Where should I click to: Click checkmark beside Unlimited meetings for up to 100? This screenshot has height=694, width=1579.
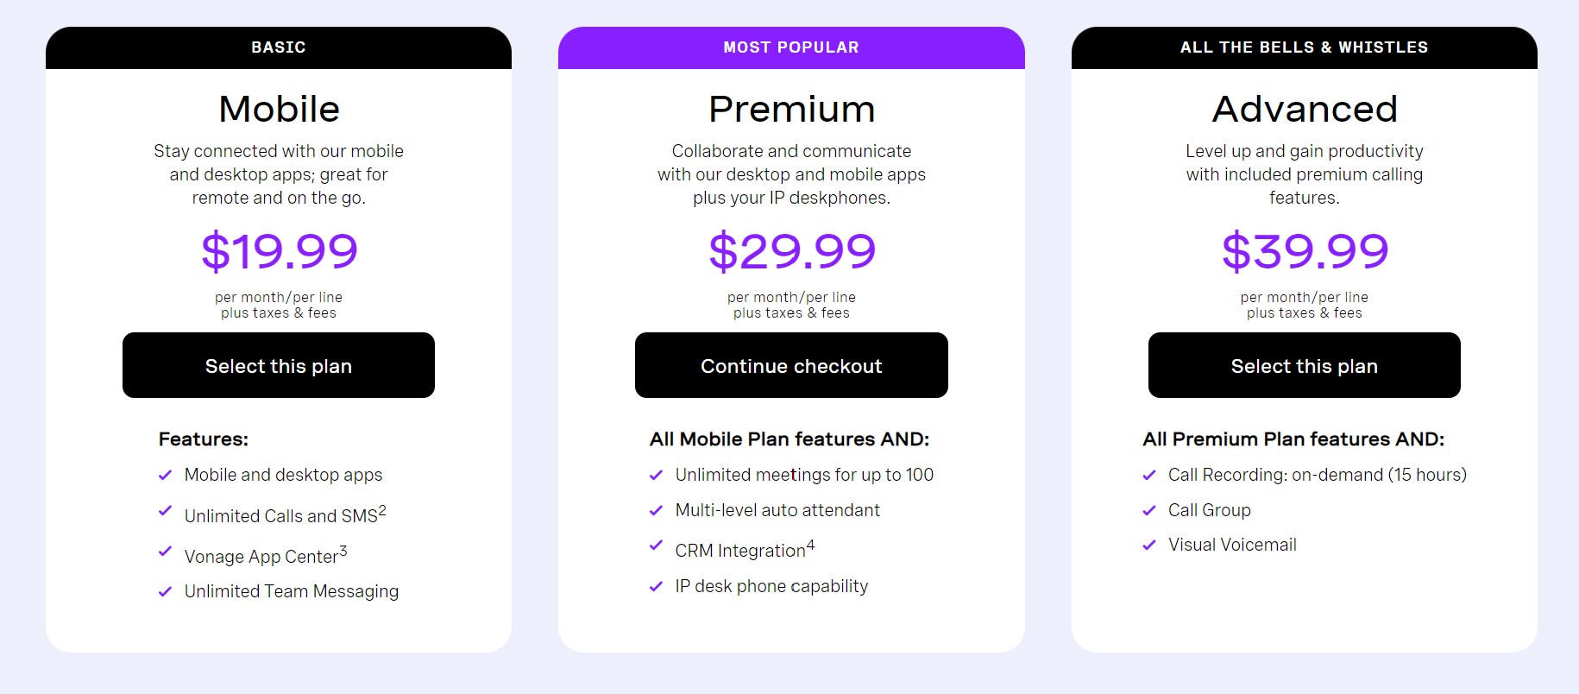pyautogui.click(x=656, y=475)
